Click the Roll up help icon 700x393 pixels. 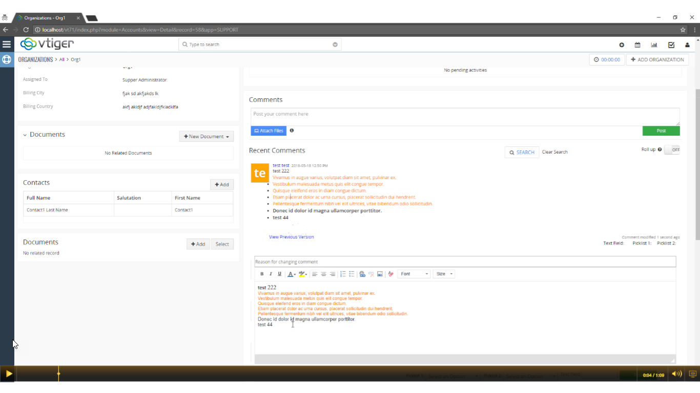tap(660, 149)
